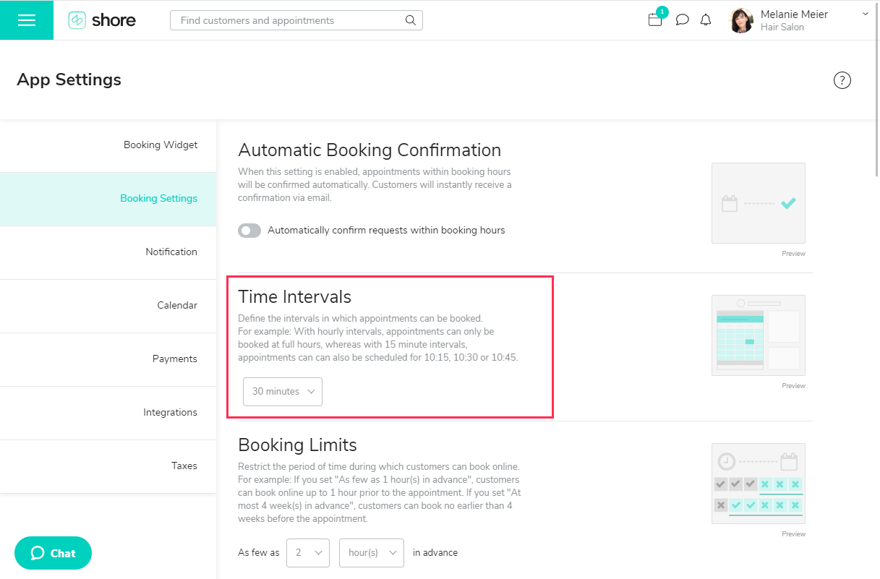Open Integrations settings
This screenshot has height=579, width=880.
click(108, 413)
